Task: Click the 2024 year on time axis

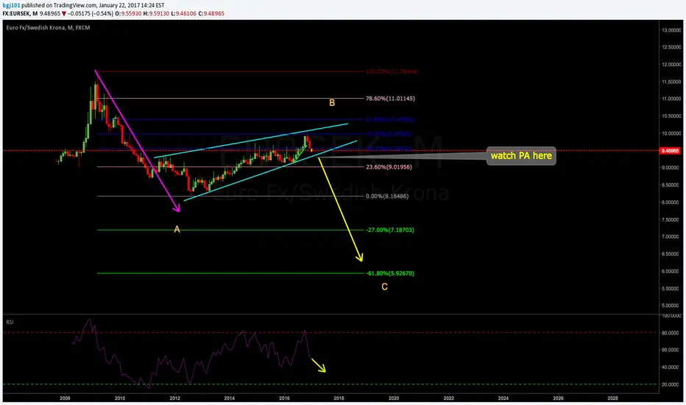Action: (503, 398)
